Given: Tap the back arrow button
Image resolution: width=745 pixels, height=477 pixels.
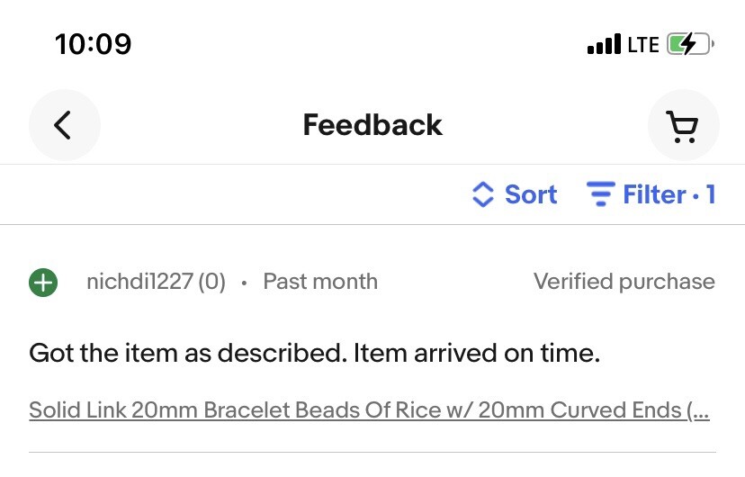Looking at the screenshot, I should [65, 125].
